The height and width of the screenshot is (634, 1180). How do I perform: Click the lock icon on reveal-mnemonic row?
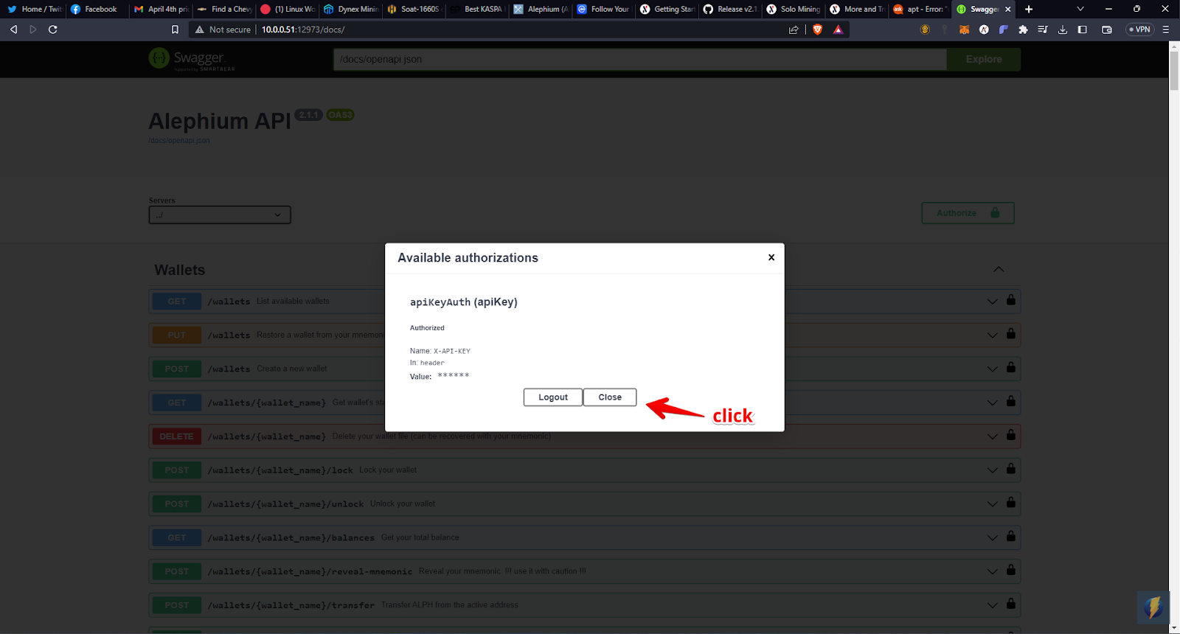coord(1011,570)
